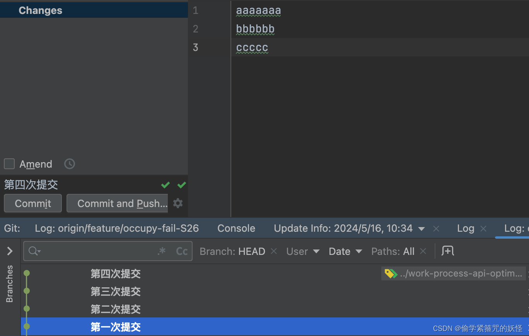Open commit message history clock icon
The height and width of the screenshot is (336, 529).
(x=70, y=164)
